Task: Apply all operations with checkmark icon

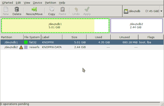Action: [87, 9]
